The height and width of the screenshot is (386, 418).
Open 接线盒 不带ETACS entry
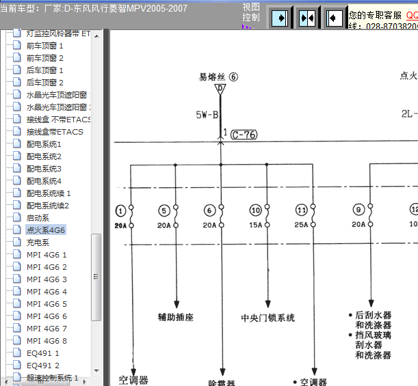point(58,120)
